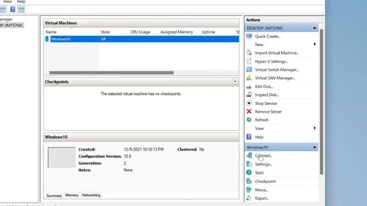The height and width of the screenshot is (206, 367).
Task: Click Virtual SAN Manager... action text
Action: click(x=275, y=78)
